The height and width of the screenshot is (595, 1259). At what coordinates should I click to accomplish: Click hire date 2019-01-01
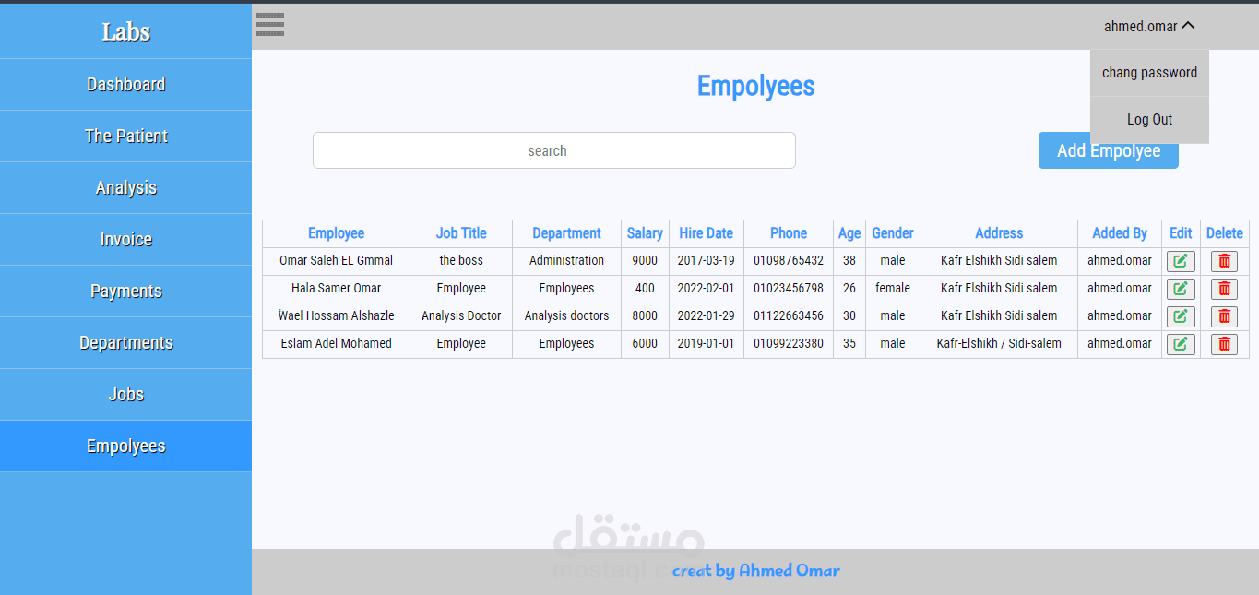[707, 344]
